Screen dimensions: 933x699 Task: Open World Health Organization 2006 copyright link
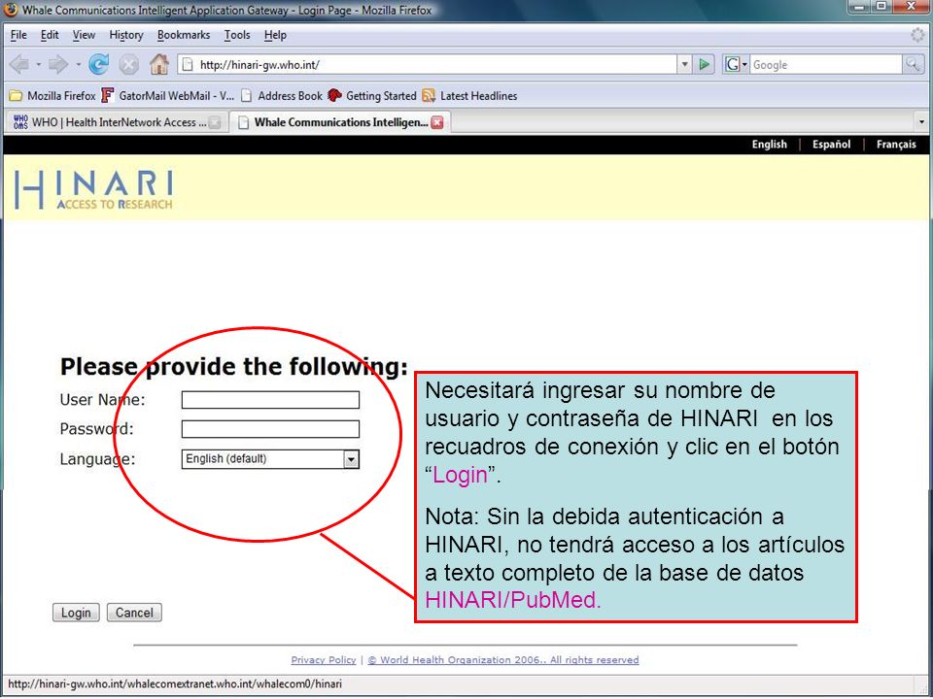(503, 660)
